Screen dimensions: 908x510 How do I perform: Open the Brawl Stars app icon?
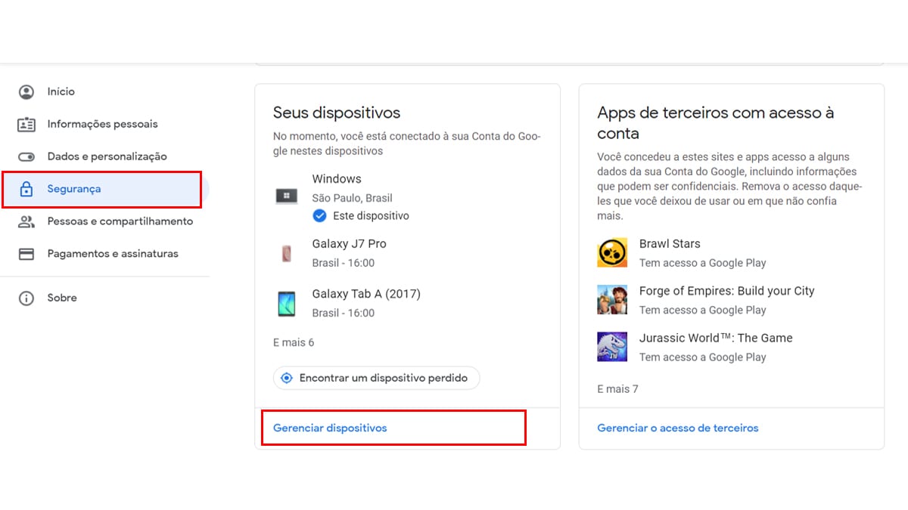[612, 253]
